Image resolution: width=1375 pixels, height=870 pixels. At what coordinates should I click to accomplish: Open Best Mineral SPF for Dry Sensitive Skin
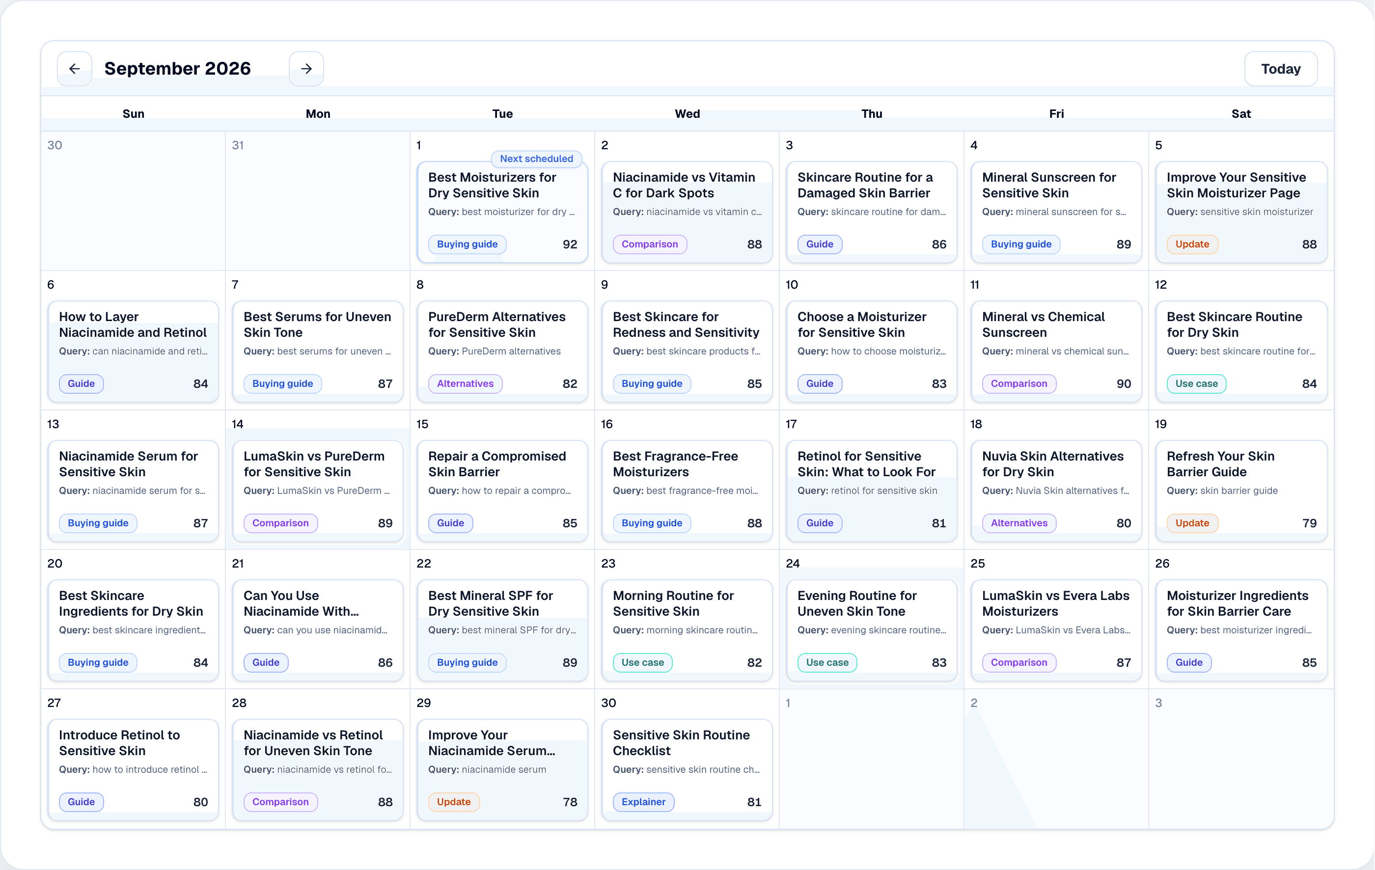pos(502,630)
